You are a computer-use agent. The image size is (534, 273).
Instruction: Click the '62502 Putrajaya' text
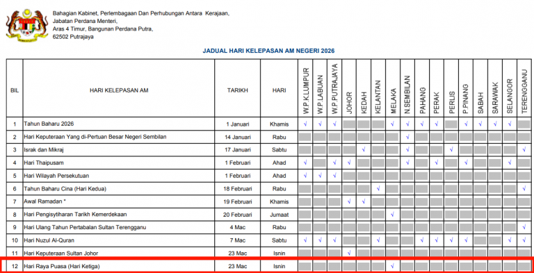(x=73, y=37)
